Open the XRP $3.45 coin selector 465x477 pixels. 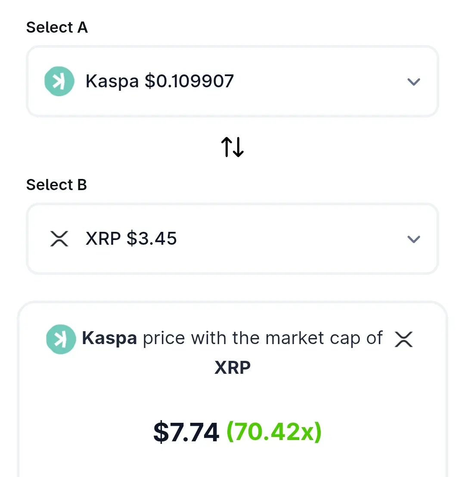(232, 238)
